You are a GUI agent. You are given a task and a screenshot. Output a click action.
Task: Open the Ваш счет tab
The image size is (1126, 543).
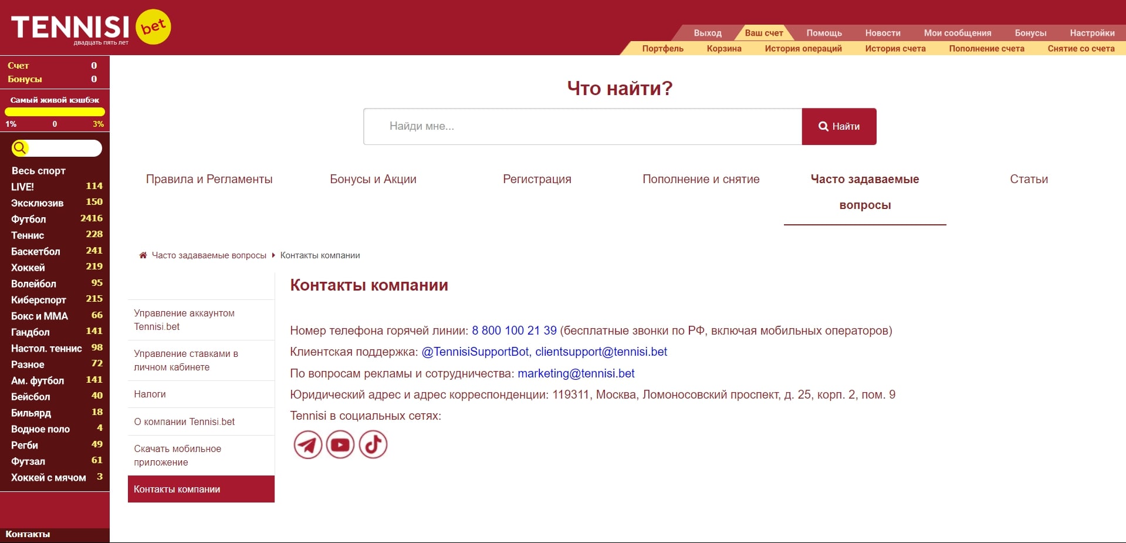pos(764,33)
